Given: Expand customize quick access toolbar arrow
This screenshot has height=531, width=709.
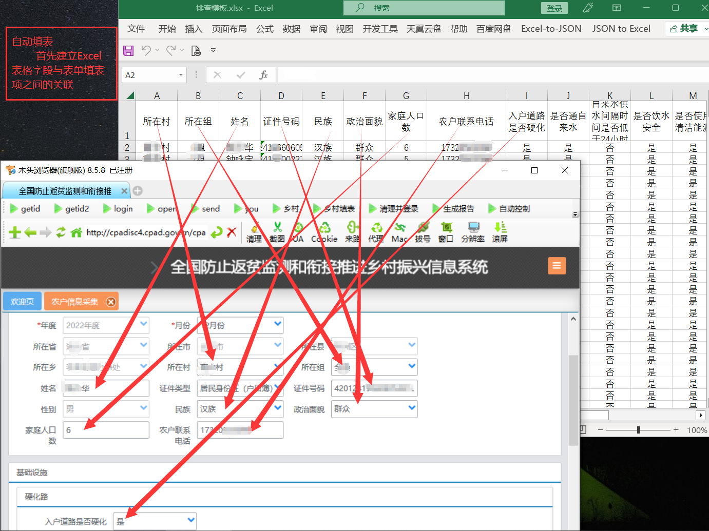Looking at the screenshot, I should (x=213, y=50).
